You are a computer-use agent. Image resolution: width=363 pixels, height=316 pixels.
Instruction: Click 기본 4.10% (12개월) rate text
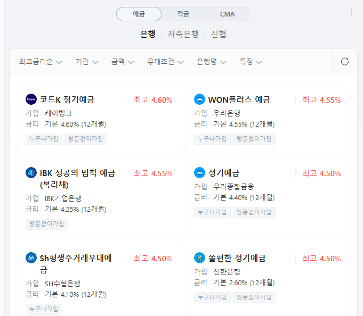pyautogui.click(x=76, y=295)
